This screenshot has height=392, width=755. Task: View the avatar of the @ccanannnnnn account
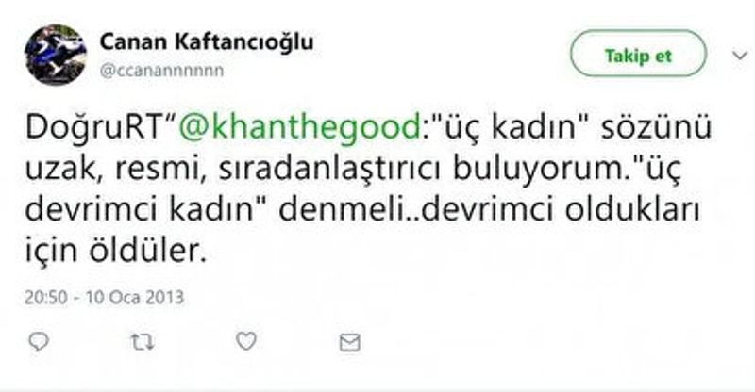56,55
